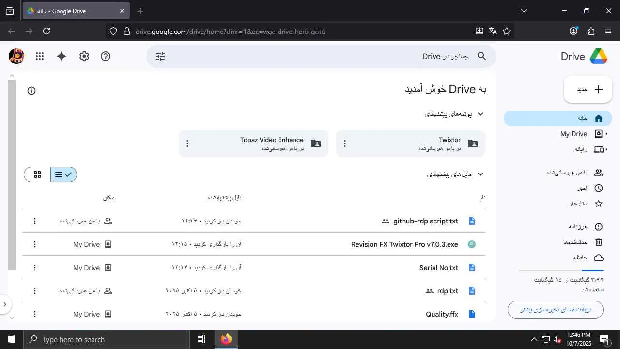620x349 pixels.
Task: Collapse suggested folders section
Action: (480, 114)
